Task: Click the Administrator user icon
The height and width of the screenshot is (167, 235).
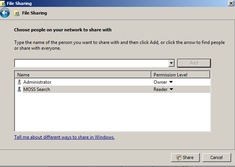Action: pyautogui.click(x=19, y=82)
